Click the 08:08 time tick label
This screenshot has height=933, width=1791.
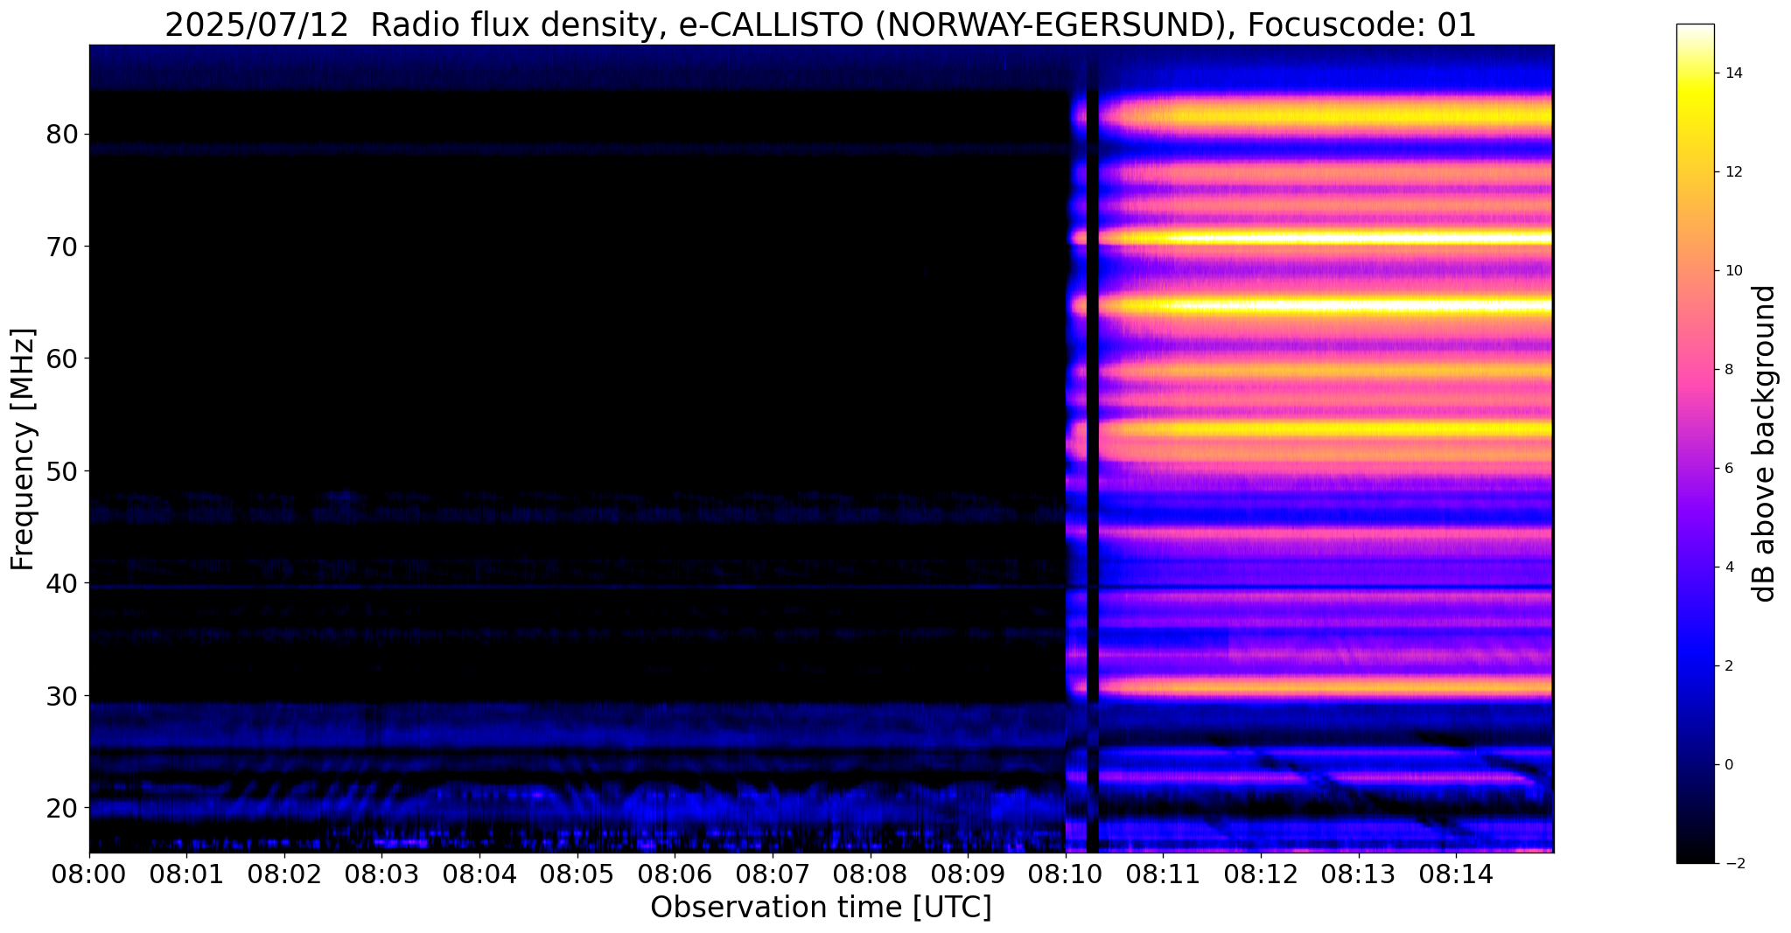point(870,874)
